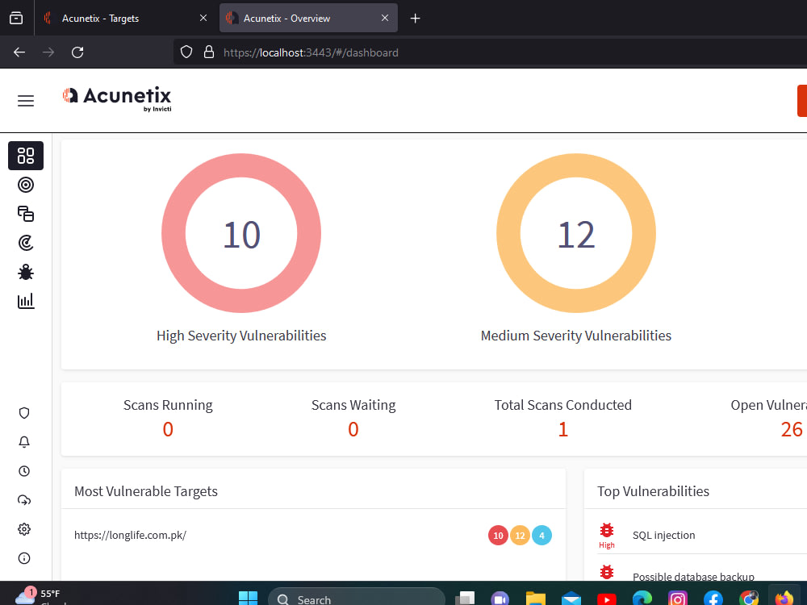
Task: Open the Dashboard panel in the sidebar
Action: (25, 156)
